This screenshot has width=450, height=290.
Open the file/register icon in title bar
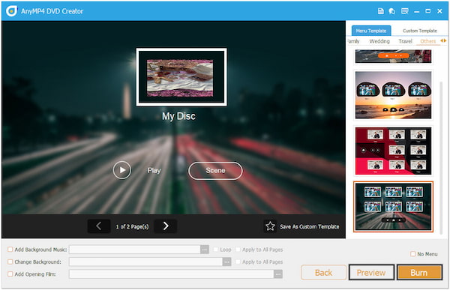[380, 11]
